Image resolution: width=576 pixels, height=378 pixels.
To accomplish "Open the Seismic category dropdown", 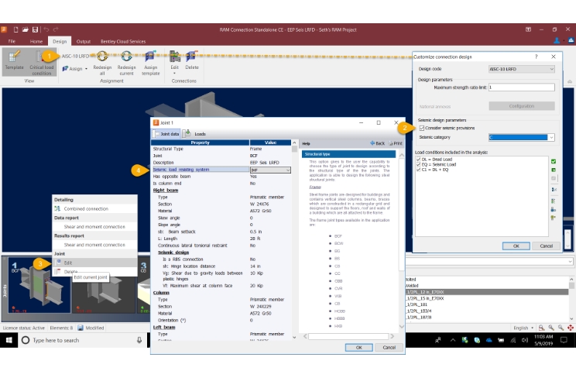I will click(551, 137).
